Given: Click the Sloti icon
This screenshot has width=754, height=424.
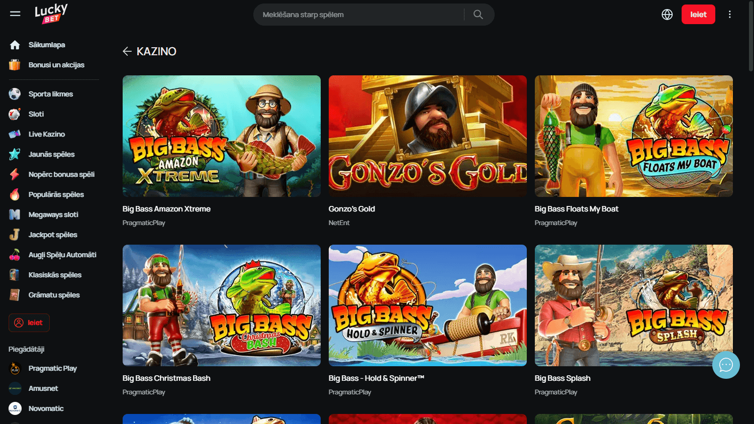Looking at the screenshot, I should click(15, 114).
